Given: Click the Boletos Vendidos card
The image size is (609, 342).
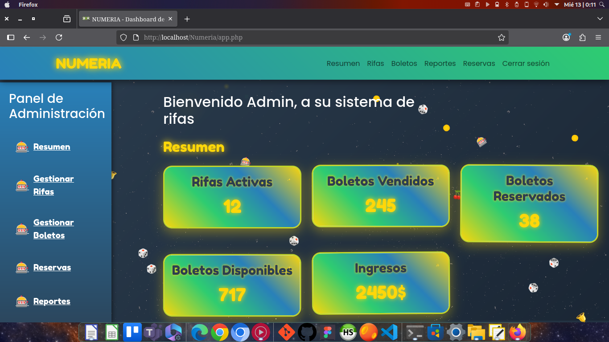Looking at the screenshot, I should 381,196.
